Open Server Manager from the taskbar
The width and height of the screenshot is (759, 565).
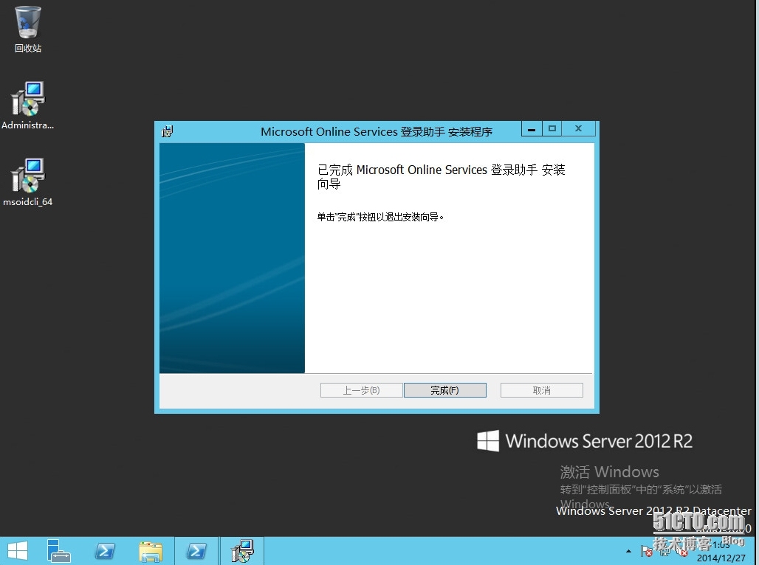[x=58, y=551]
